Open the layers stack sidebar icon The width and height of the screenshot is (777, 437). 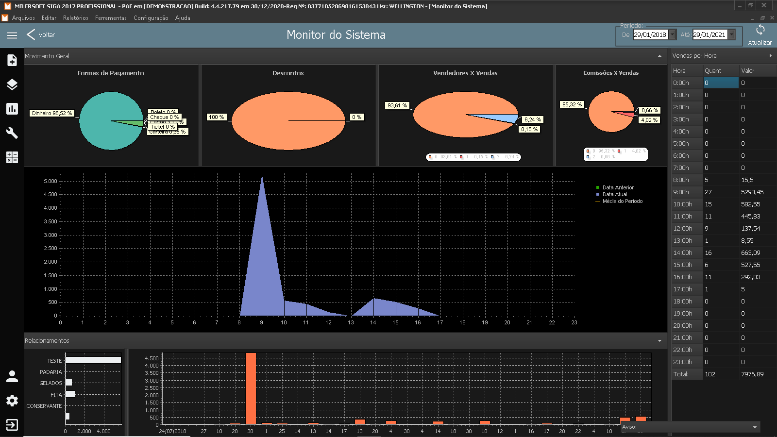click(x=12, y=84)
